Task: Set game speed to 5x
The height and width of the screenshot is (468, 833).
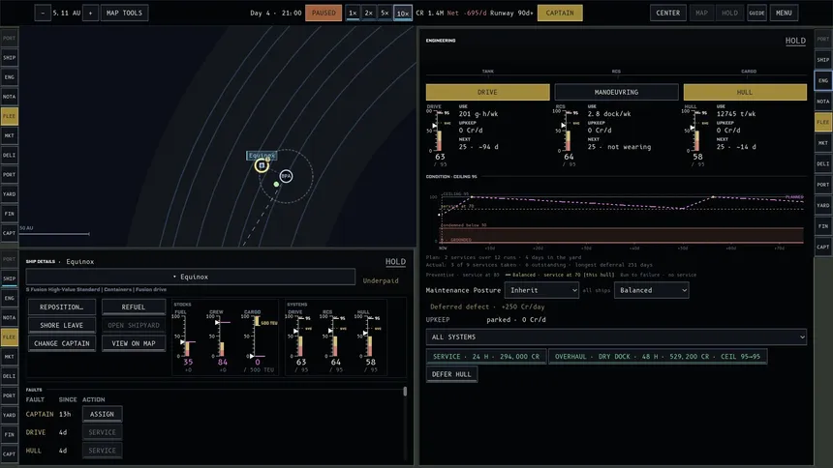Action: click(385, 13)
